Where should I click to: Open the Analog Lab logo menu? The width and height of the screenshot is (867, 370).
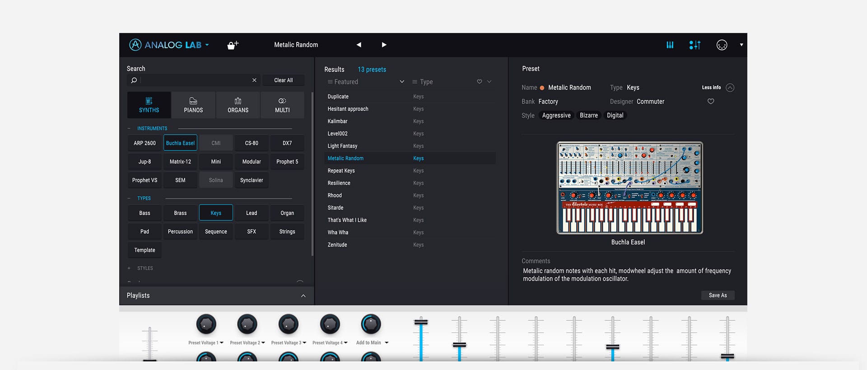169,45
